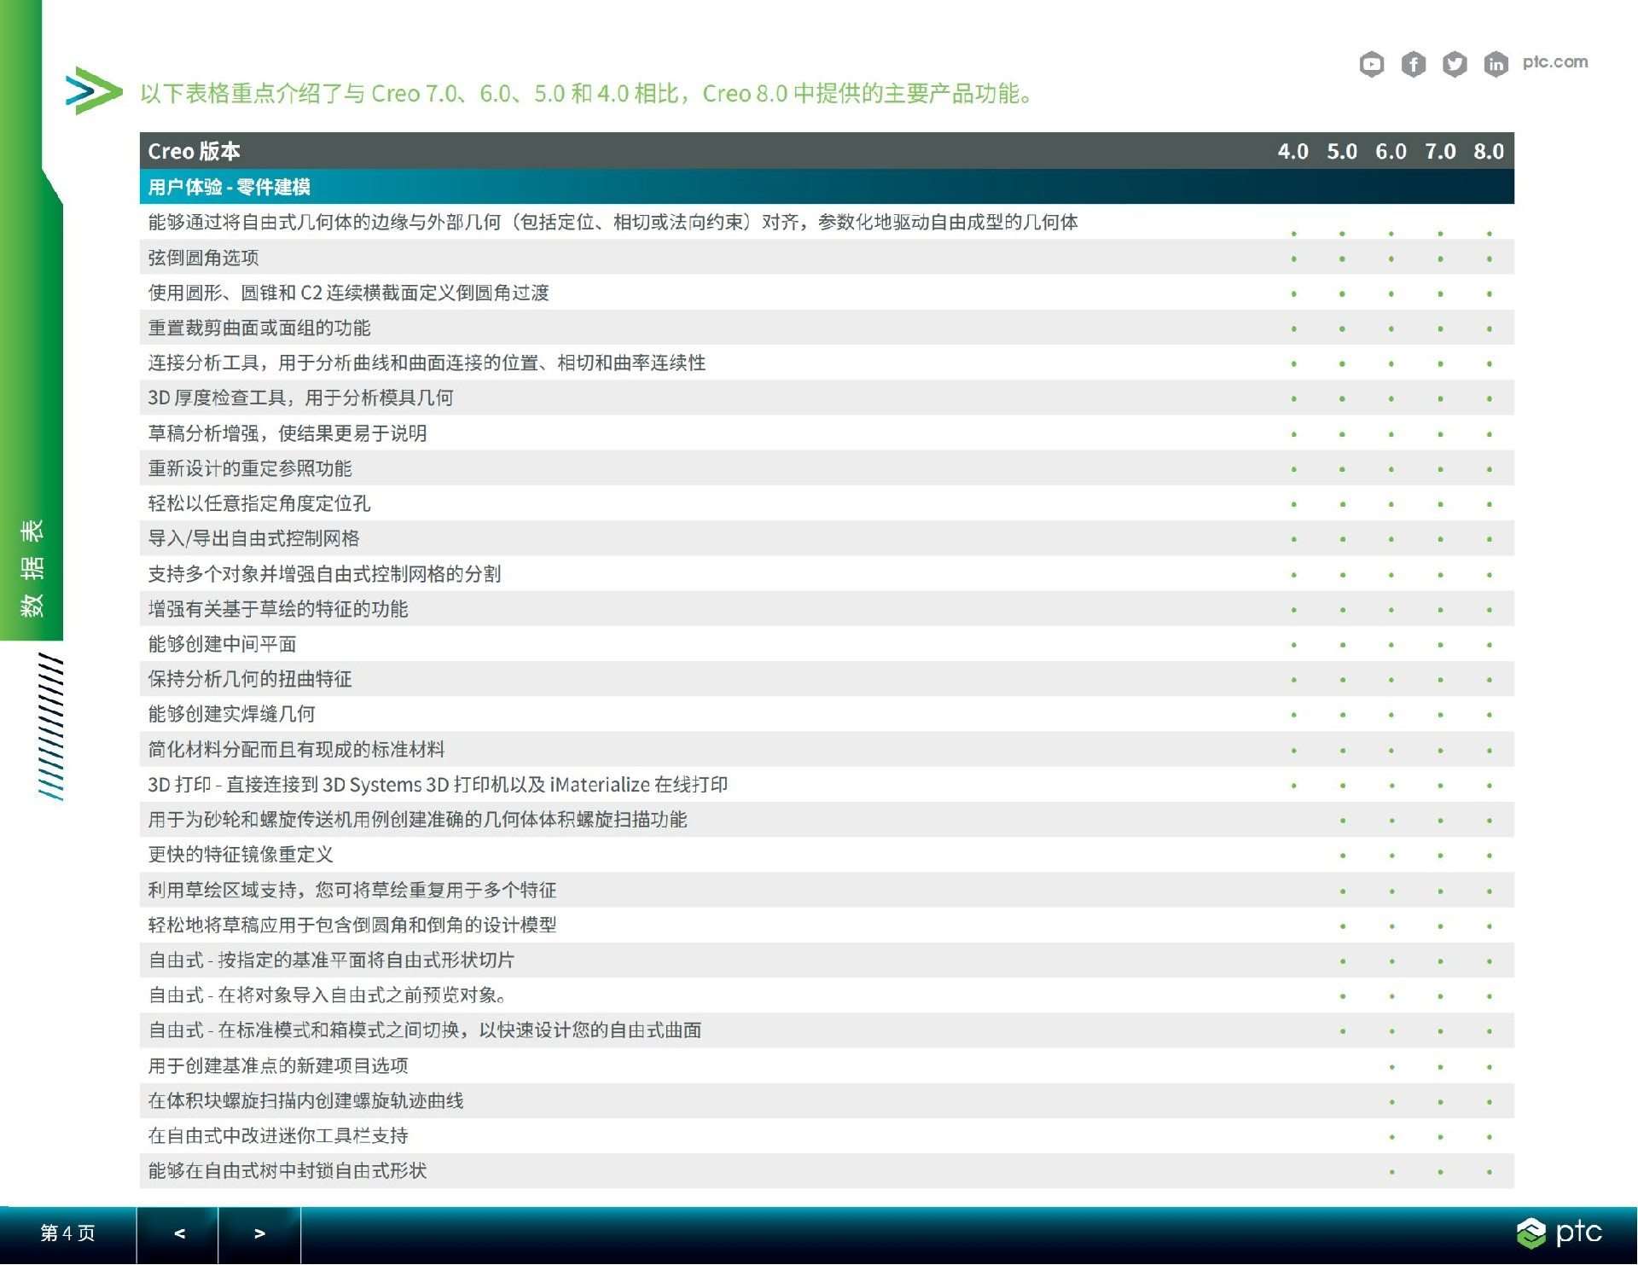
Task: Click the intro heading about Creo 8.0
Action: click(589, 93)
